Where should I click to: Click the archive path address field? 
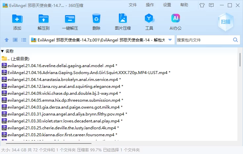[102, 40]
